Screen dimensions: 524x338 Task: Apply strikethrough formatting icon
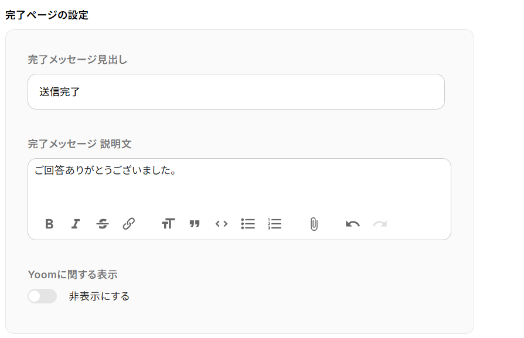102,224
